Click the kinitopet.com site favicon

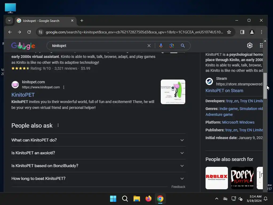coord(15,85)
